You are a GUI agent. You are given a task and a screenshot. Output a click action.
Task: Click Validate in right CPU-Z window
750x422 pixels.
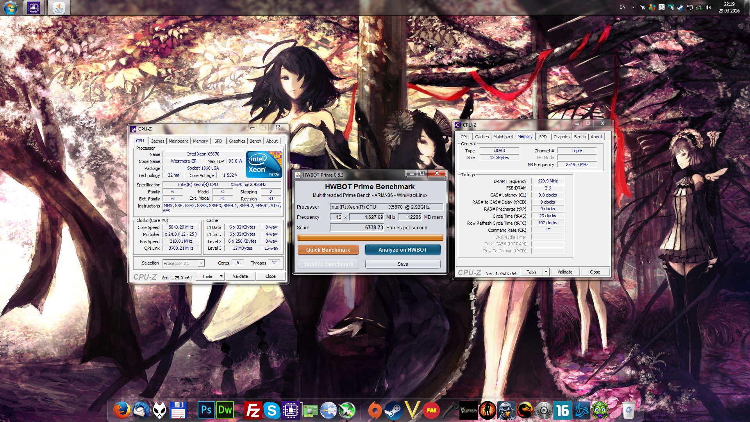point(565,272)
